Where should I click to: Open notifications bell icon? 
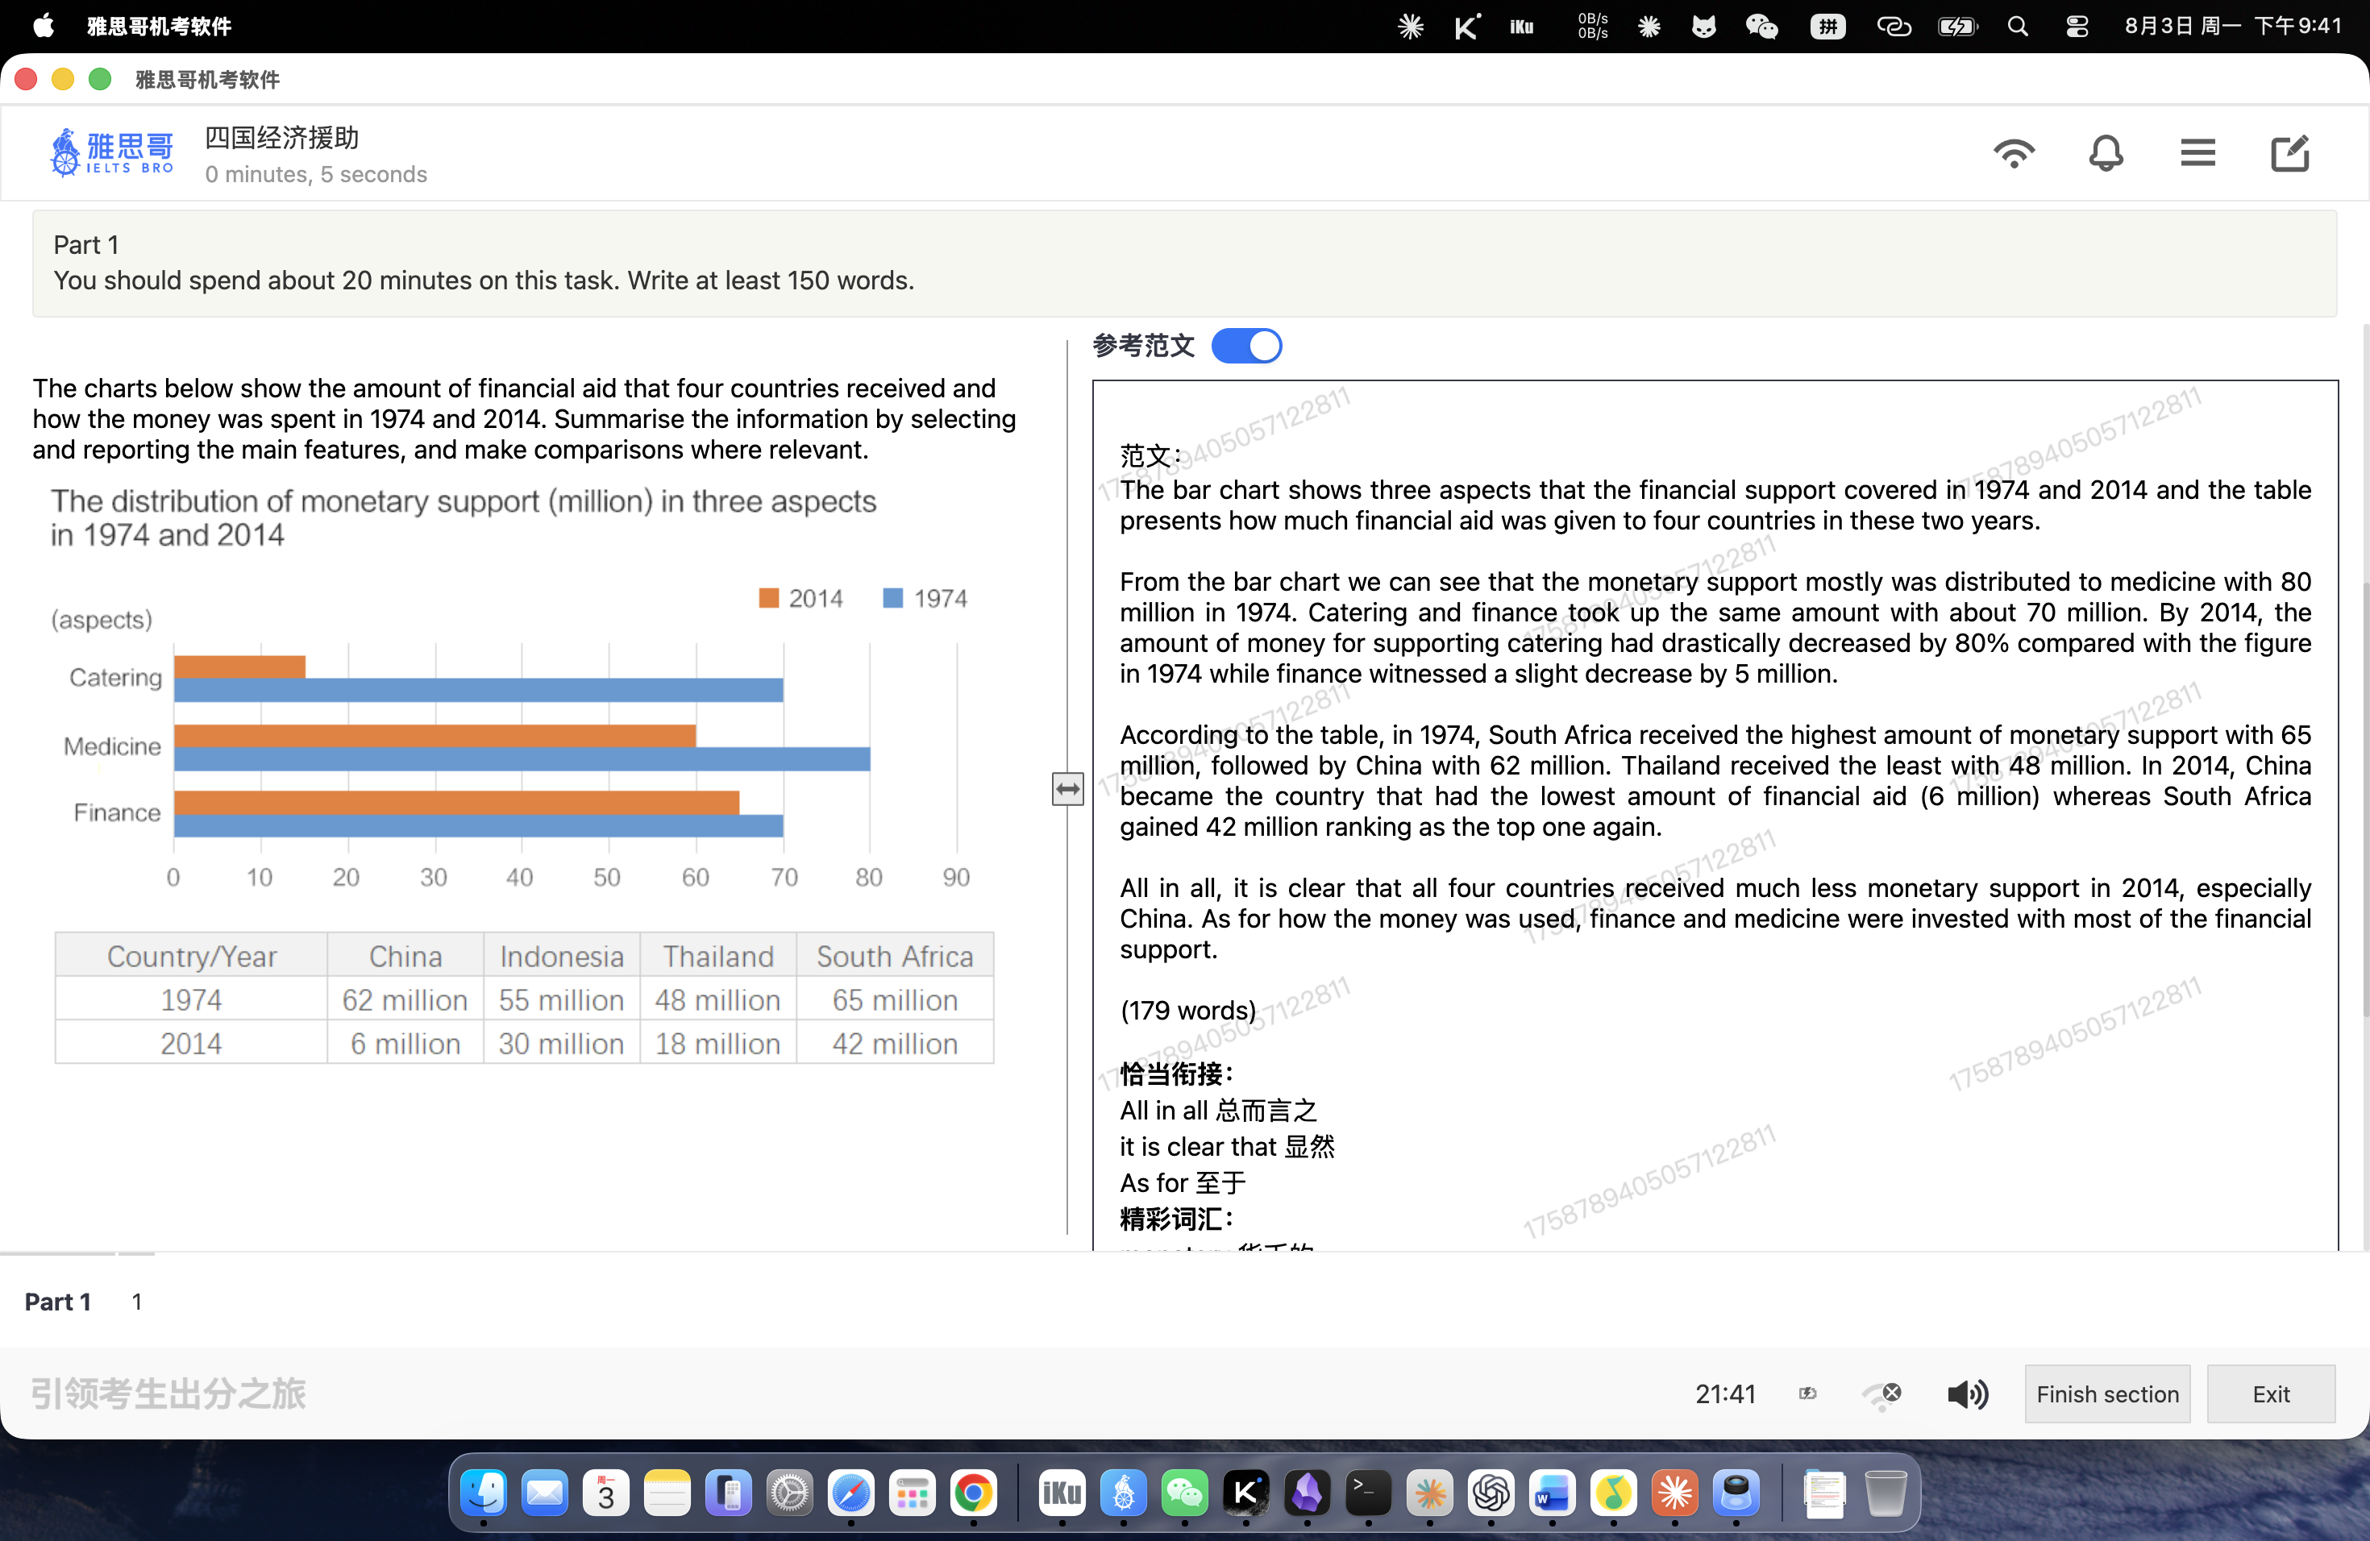click(x=2105, y=153)
